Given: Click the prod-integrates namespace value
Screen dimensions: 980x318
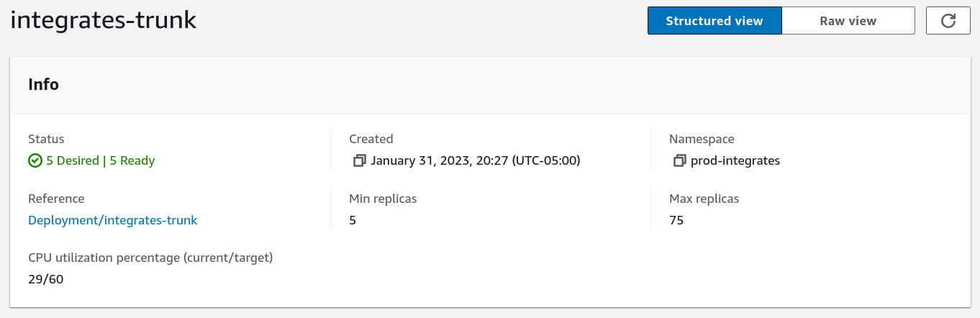Looking at the screenshot, I should click(735, 160).
